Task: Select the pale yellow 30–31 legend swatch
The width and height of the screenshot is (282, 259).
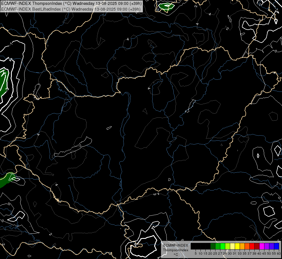Action: coord(232,246)
